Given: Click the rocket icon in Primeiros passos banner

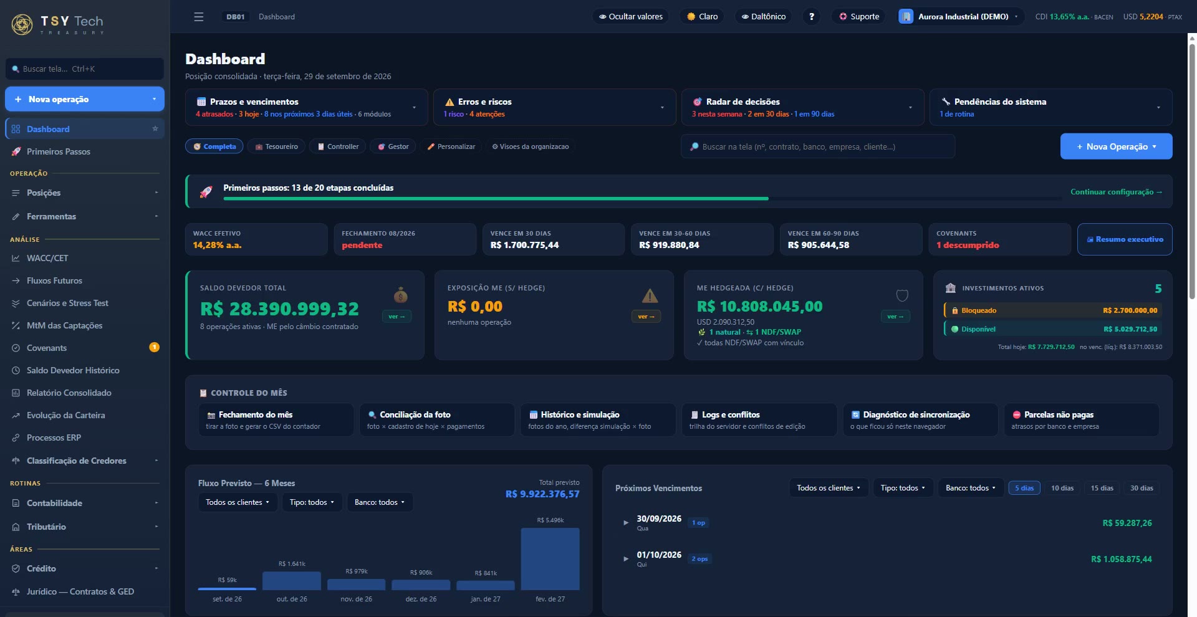Looking at the screenshot, I should (206, 192).
